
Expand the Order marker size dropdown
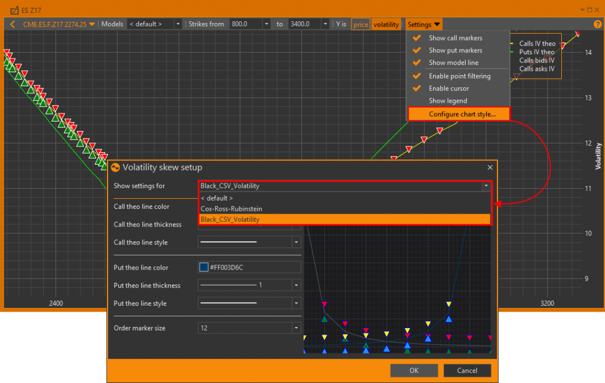[x=296, y=328]
